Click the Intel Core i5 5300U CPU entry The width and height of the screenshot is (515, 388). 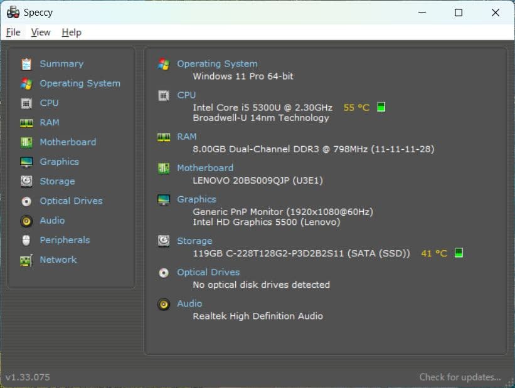pos(263,107)
